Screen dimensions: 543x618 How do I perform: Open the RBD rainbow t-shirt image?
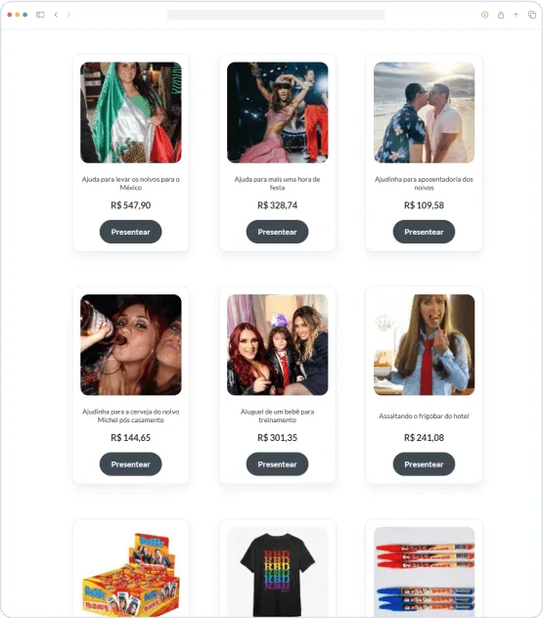pyautogui.click(x=278, y=572)
